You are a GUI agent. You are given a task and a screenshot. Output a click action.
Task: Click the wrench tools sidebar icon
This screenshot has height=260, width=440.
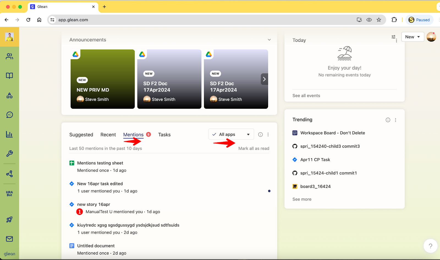tap(9, 154)
